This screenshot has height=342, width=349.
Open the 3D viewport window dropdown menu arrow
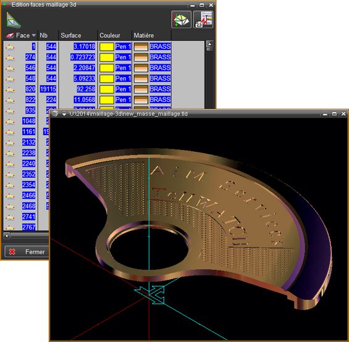(x=64, y=114)
